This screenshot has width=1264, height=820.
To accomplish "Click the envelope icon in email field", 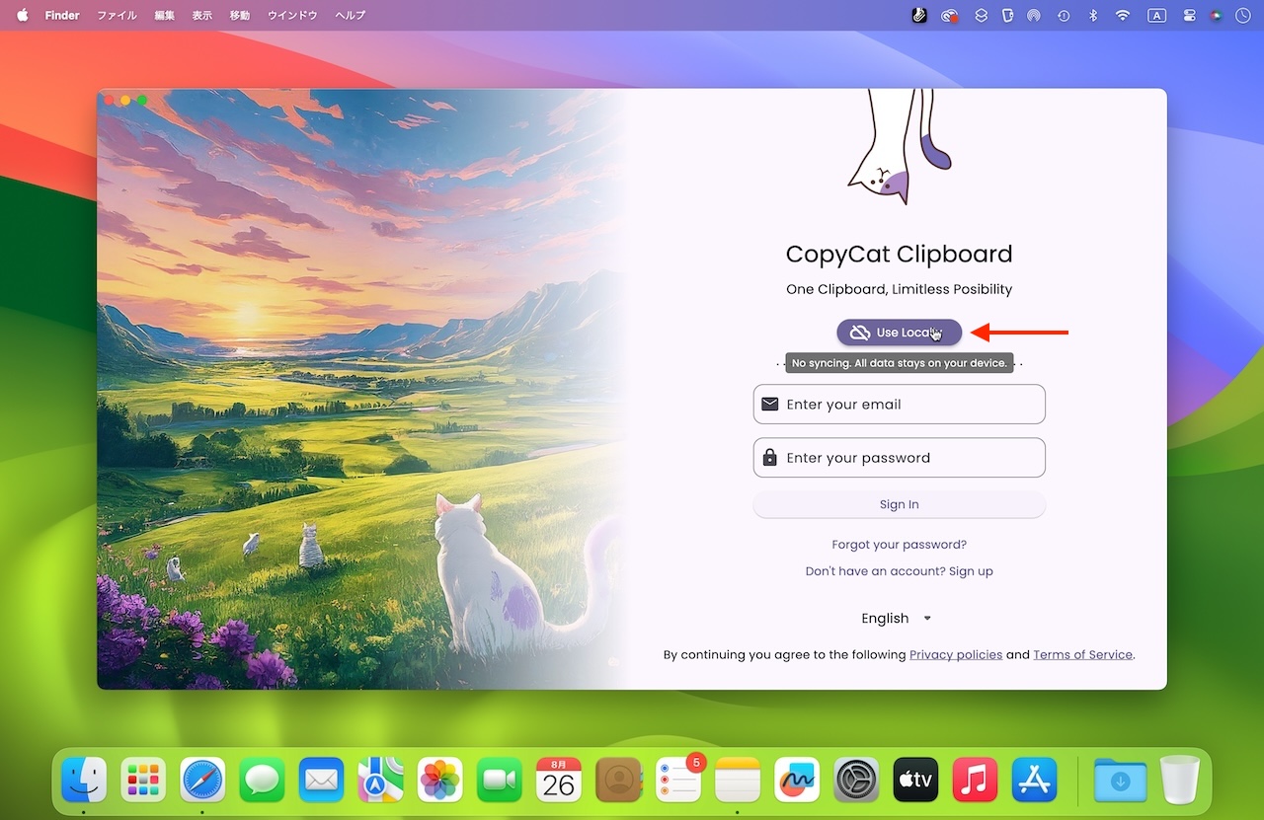I will (x=769, y=405).
